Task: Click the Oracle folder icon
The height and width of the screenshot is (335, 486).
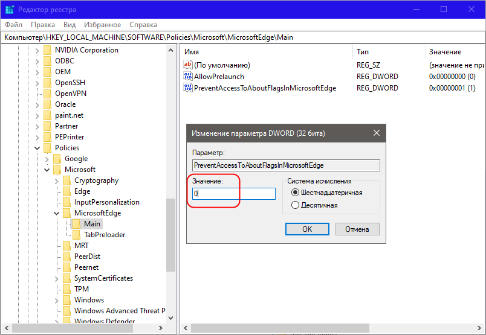Action: 47,104
